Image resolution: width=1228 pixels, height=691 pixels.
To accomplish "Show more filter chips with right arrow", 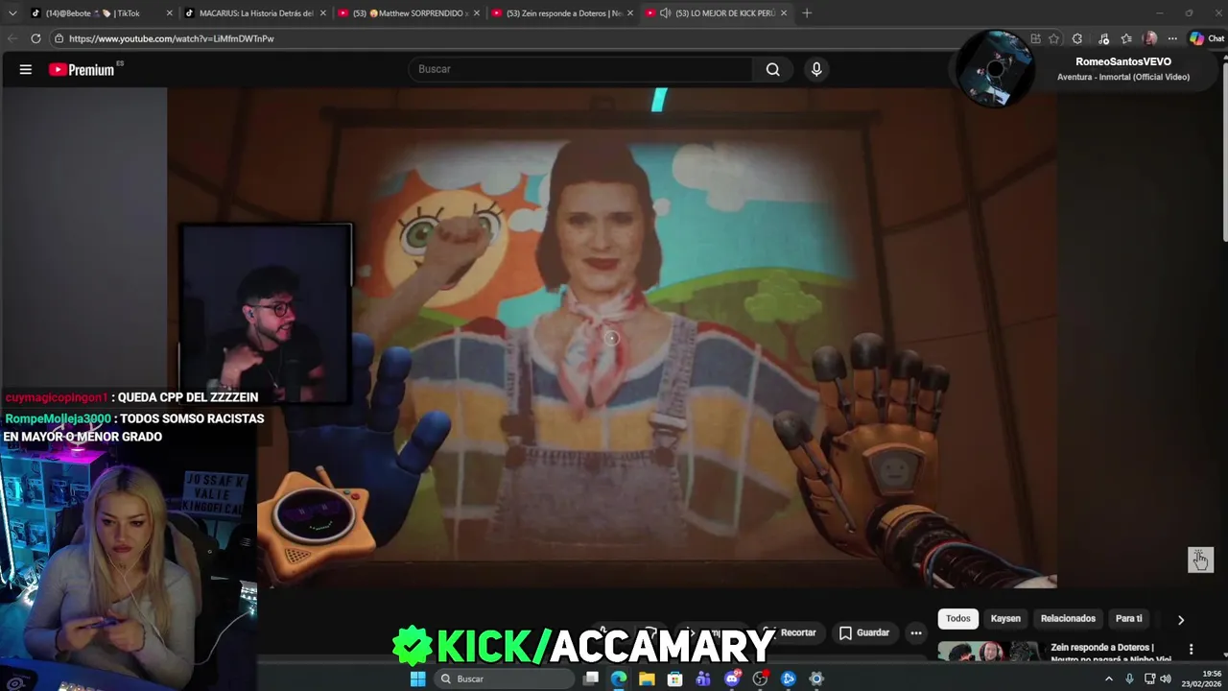I will coord(1181,620).
